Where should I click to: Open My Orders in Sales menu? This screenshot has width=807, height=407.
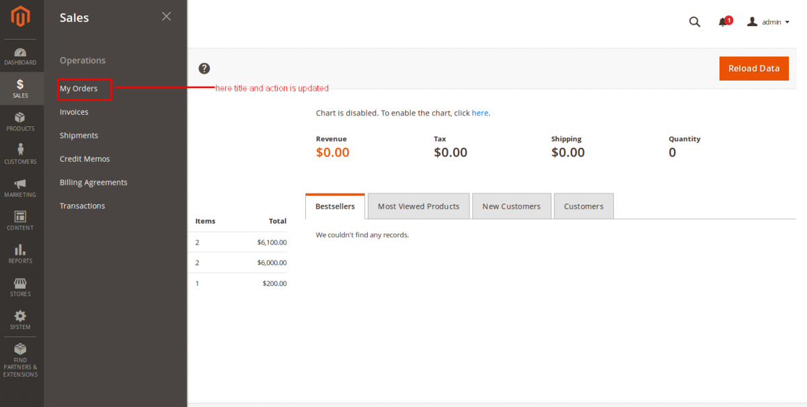[x=79, y=89]
